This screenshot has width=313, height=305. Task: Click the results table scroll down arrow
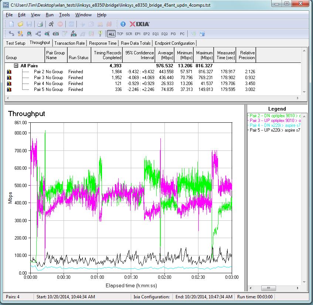(304, 92)
